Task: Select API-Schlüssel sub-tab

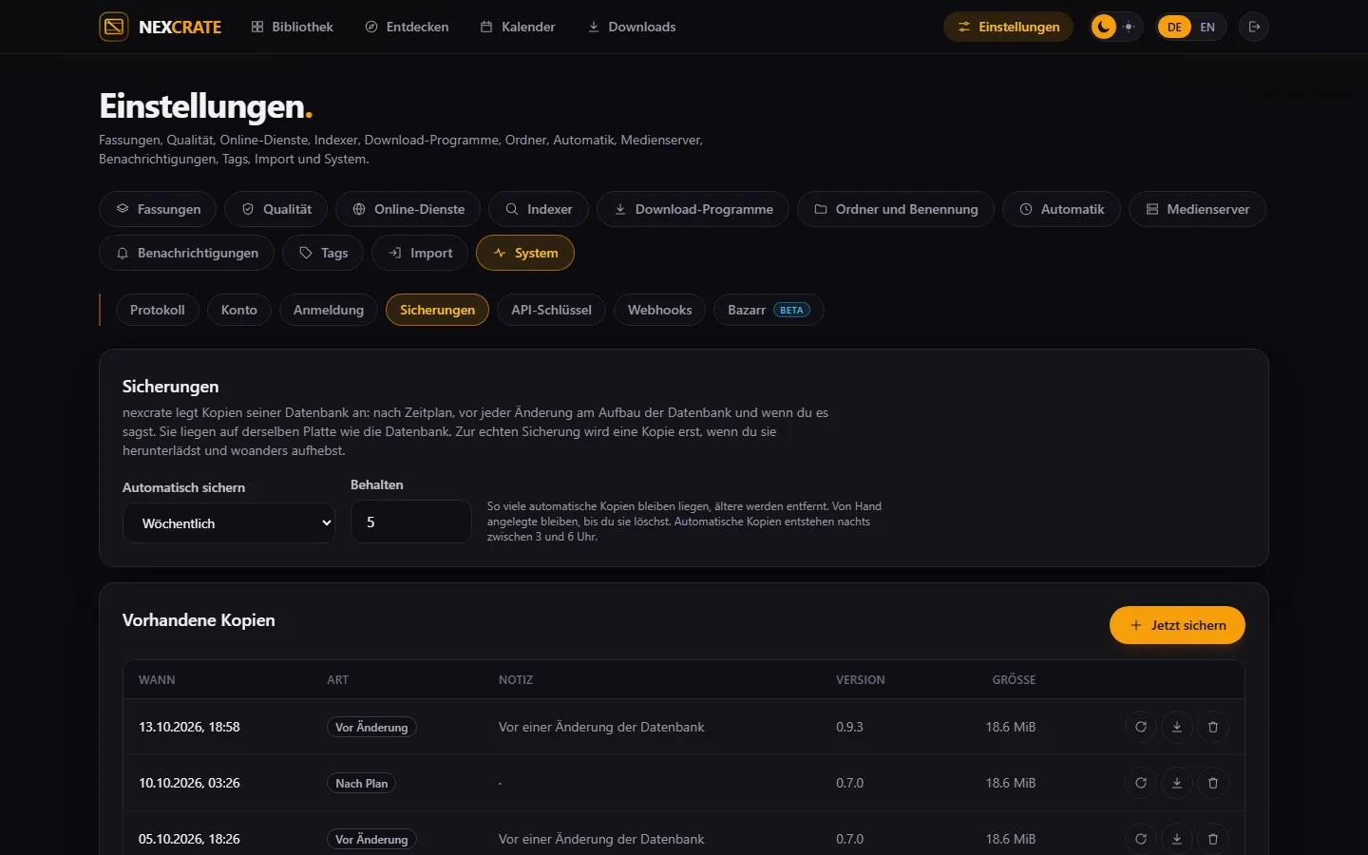Action: 551,310
